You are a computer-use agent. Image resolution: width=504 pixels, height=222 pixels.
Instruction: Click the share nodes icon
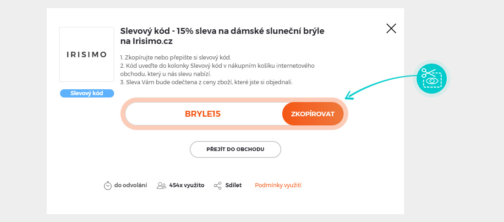pyautogui.click(x=218, y=185)
